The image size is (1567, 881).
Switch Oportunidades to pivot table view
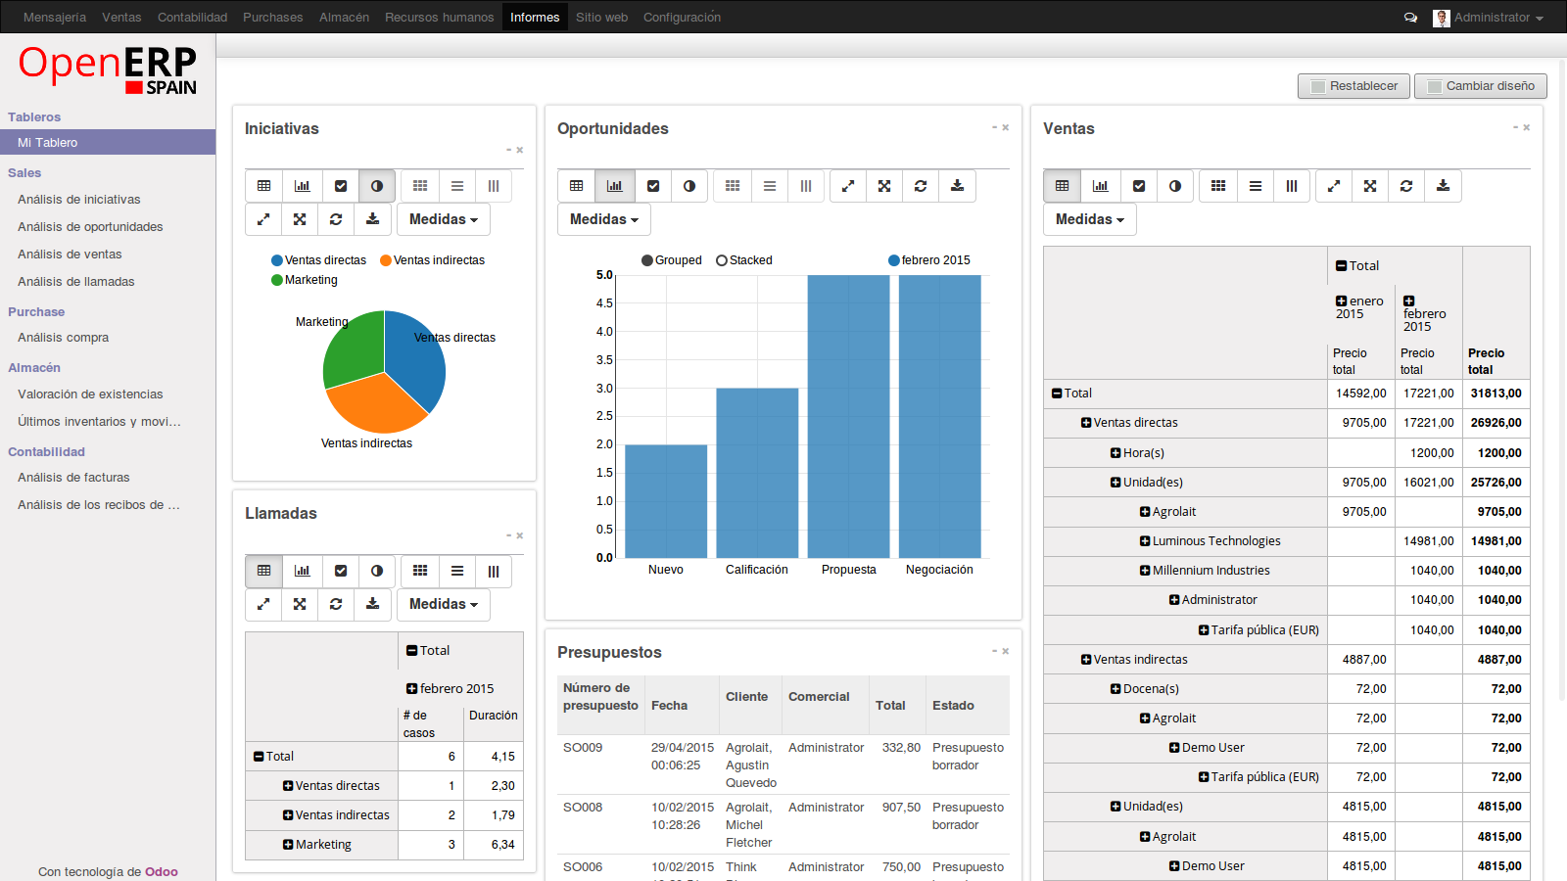tap(576, 186)
